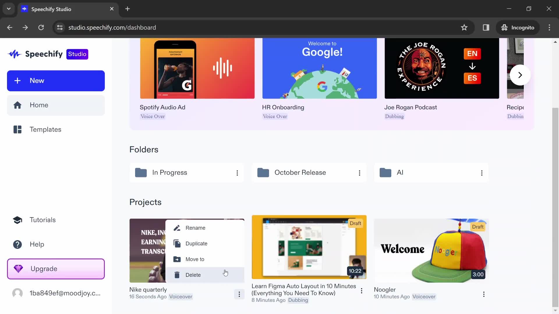Click the Help question mark icon

(17, 245)
